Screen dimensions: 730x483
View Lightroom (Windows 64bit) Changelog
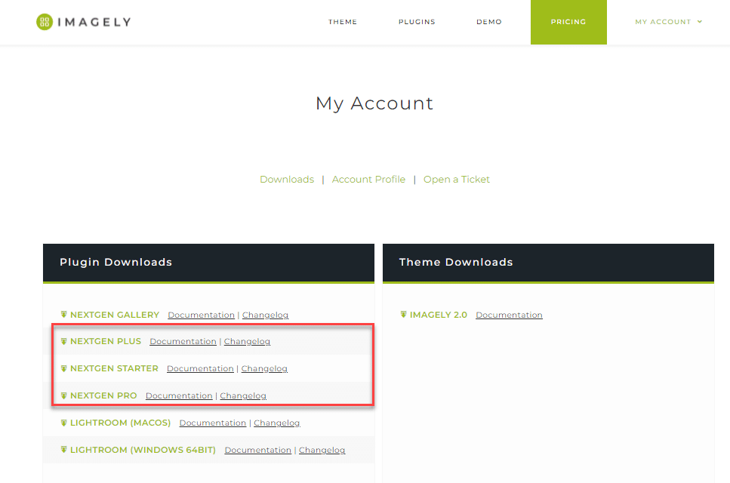point(322,450)
